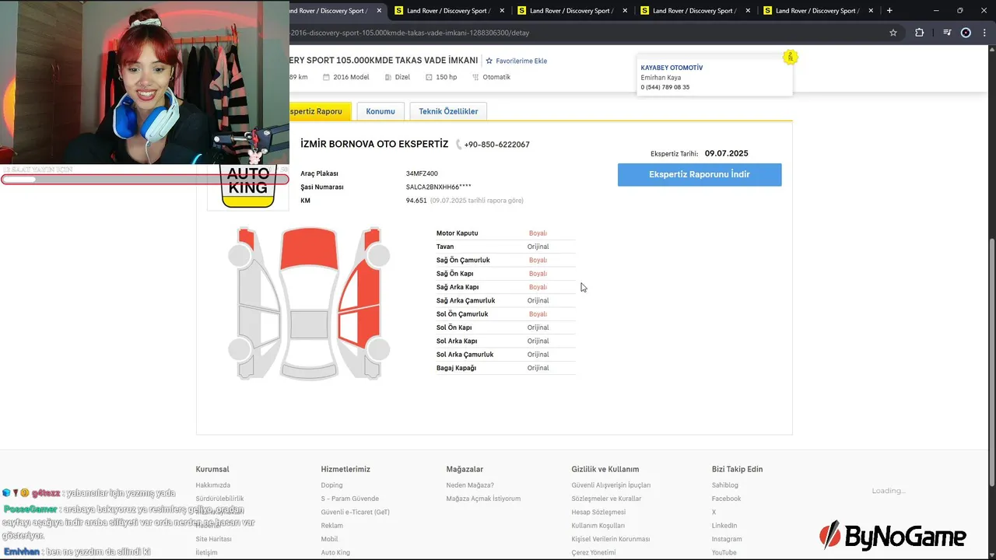Viewport: 996px width, 560px height.
Task: Click the Sol Arka Kapı row label
Action: click(x=457, y=341)
